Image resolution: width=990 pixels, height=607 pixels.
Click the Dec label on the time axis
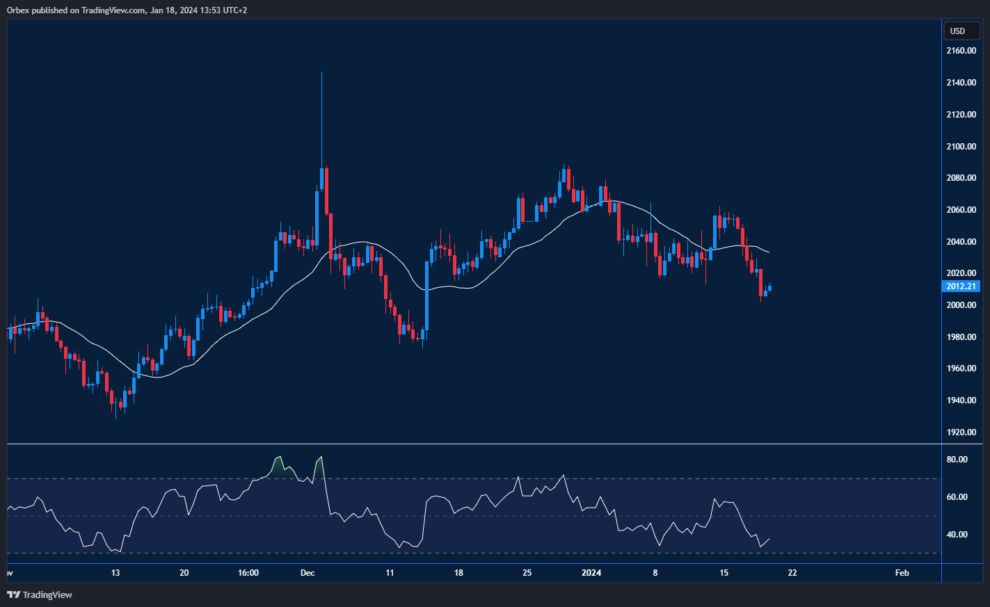[308, 573]
